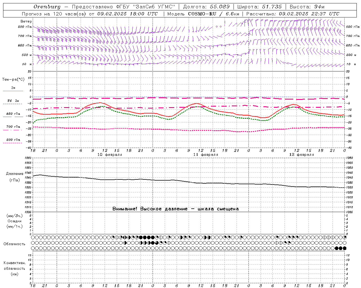
Task: Click the "Осадки" precipitation label
Action: tap(15, 221)
